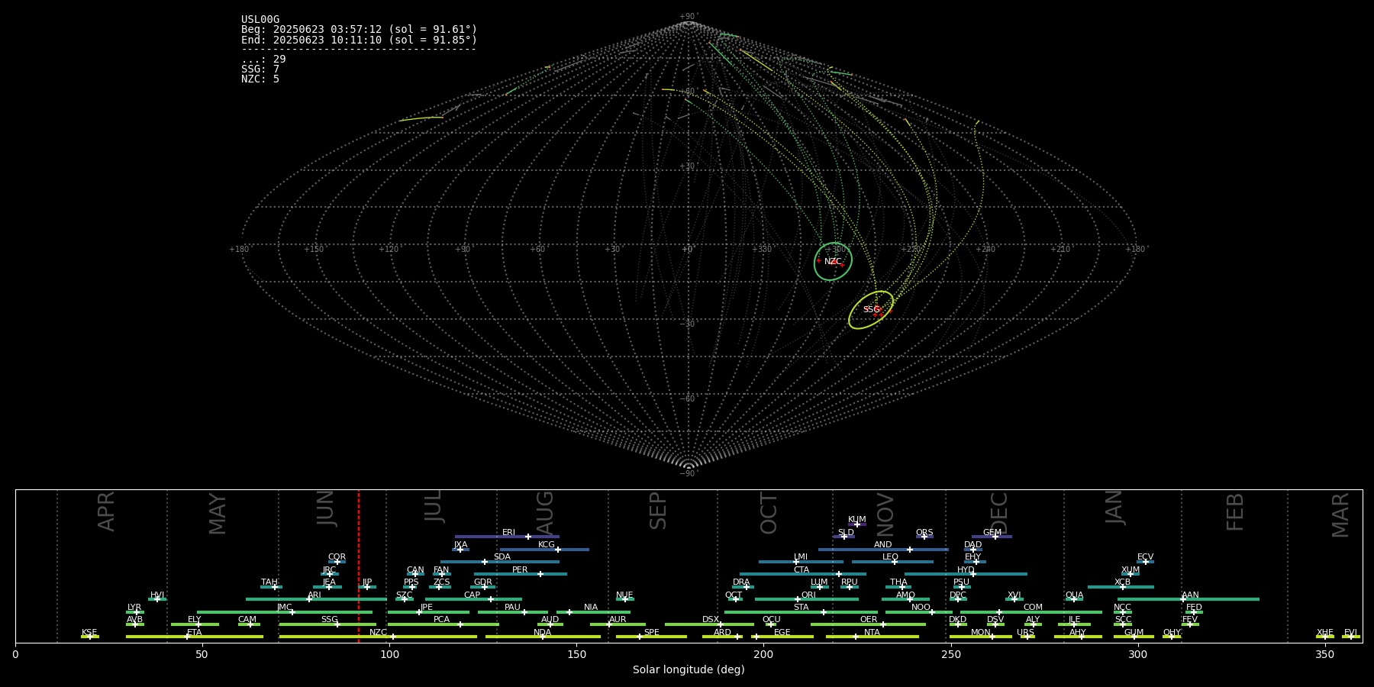
Task: Click the QUA shower bar label
Action: tap(1075, 595)
